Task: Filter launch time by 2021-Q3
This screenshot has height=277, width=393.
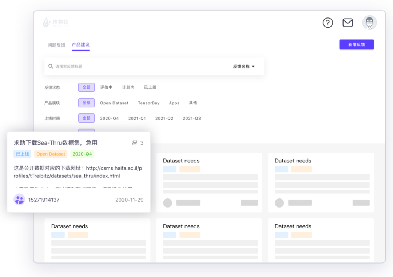Action: click(x=192, y=118)
